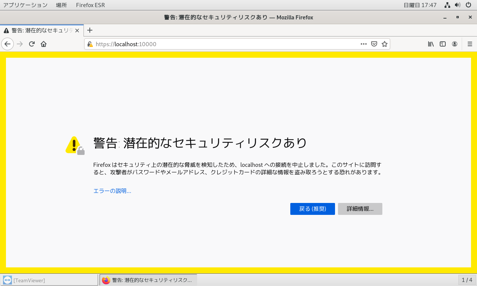Image resolution: width=477 pixels, height=286 pixels.
Task: Expand 詳細情報... advanced details
Action: [360, 209]
